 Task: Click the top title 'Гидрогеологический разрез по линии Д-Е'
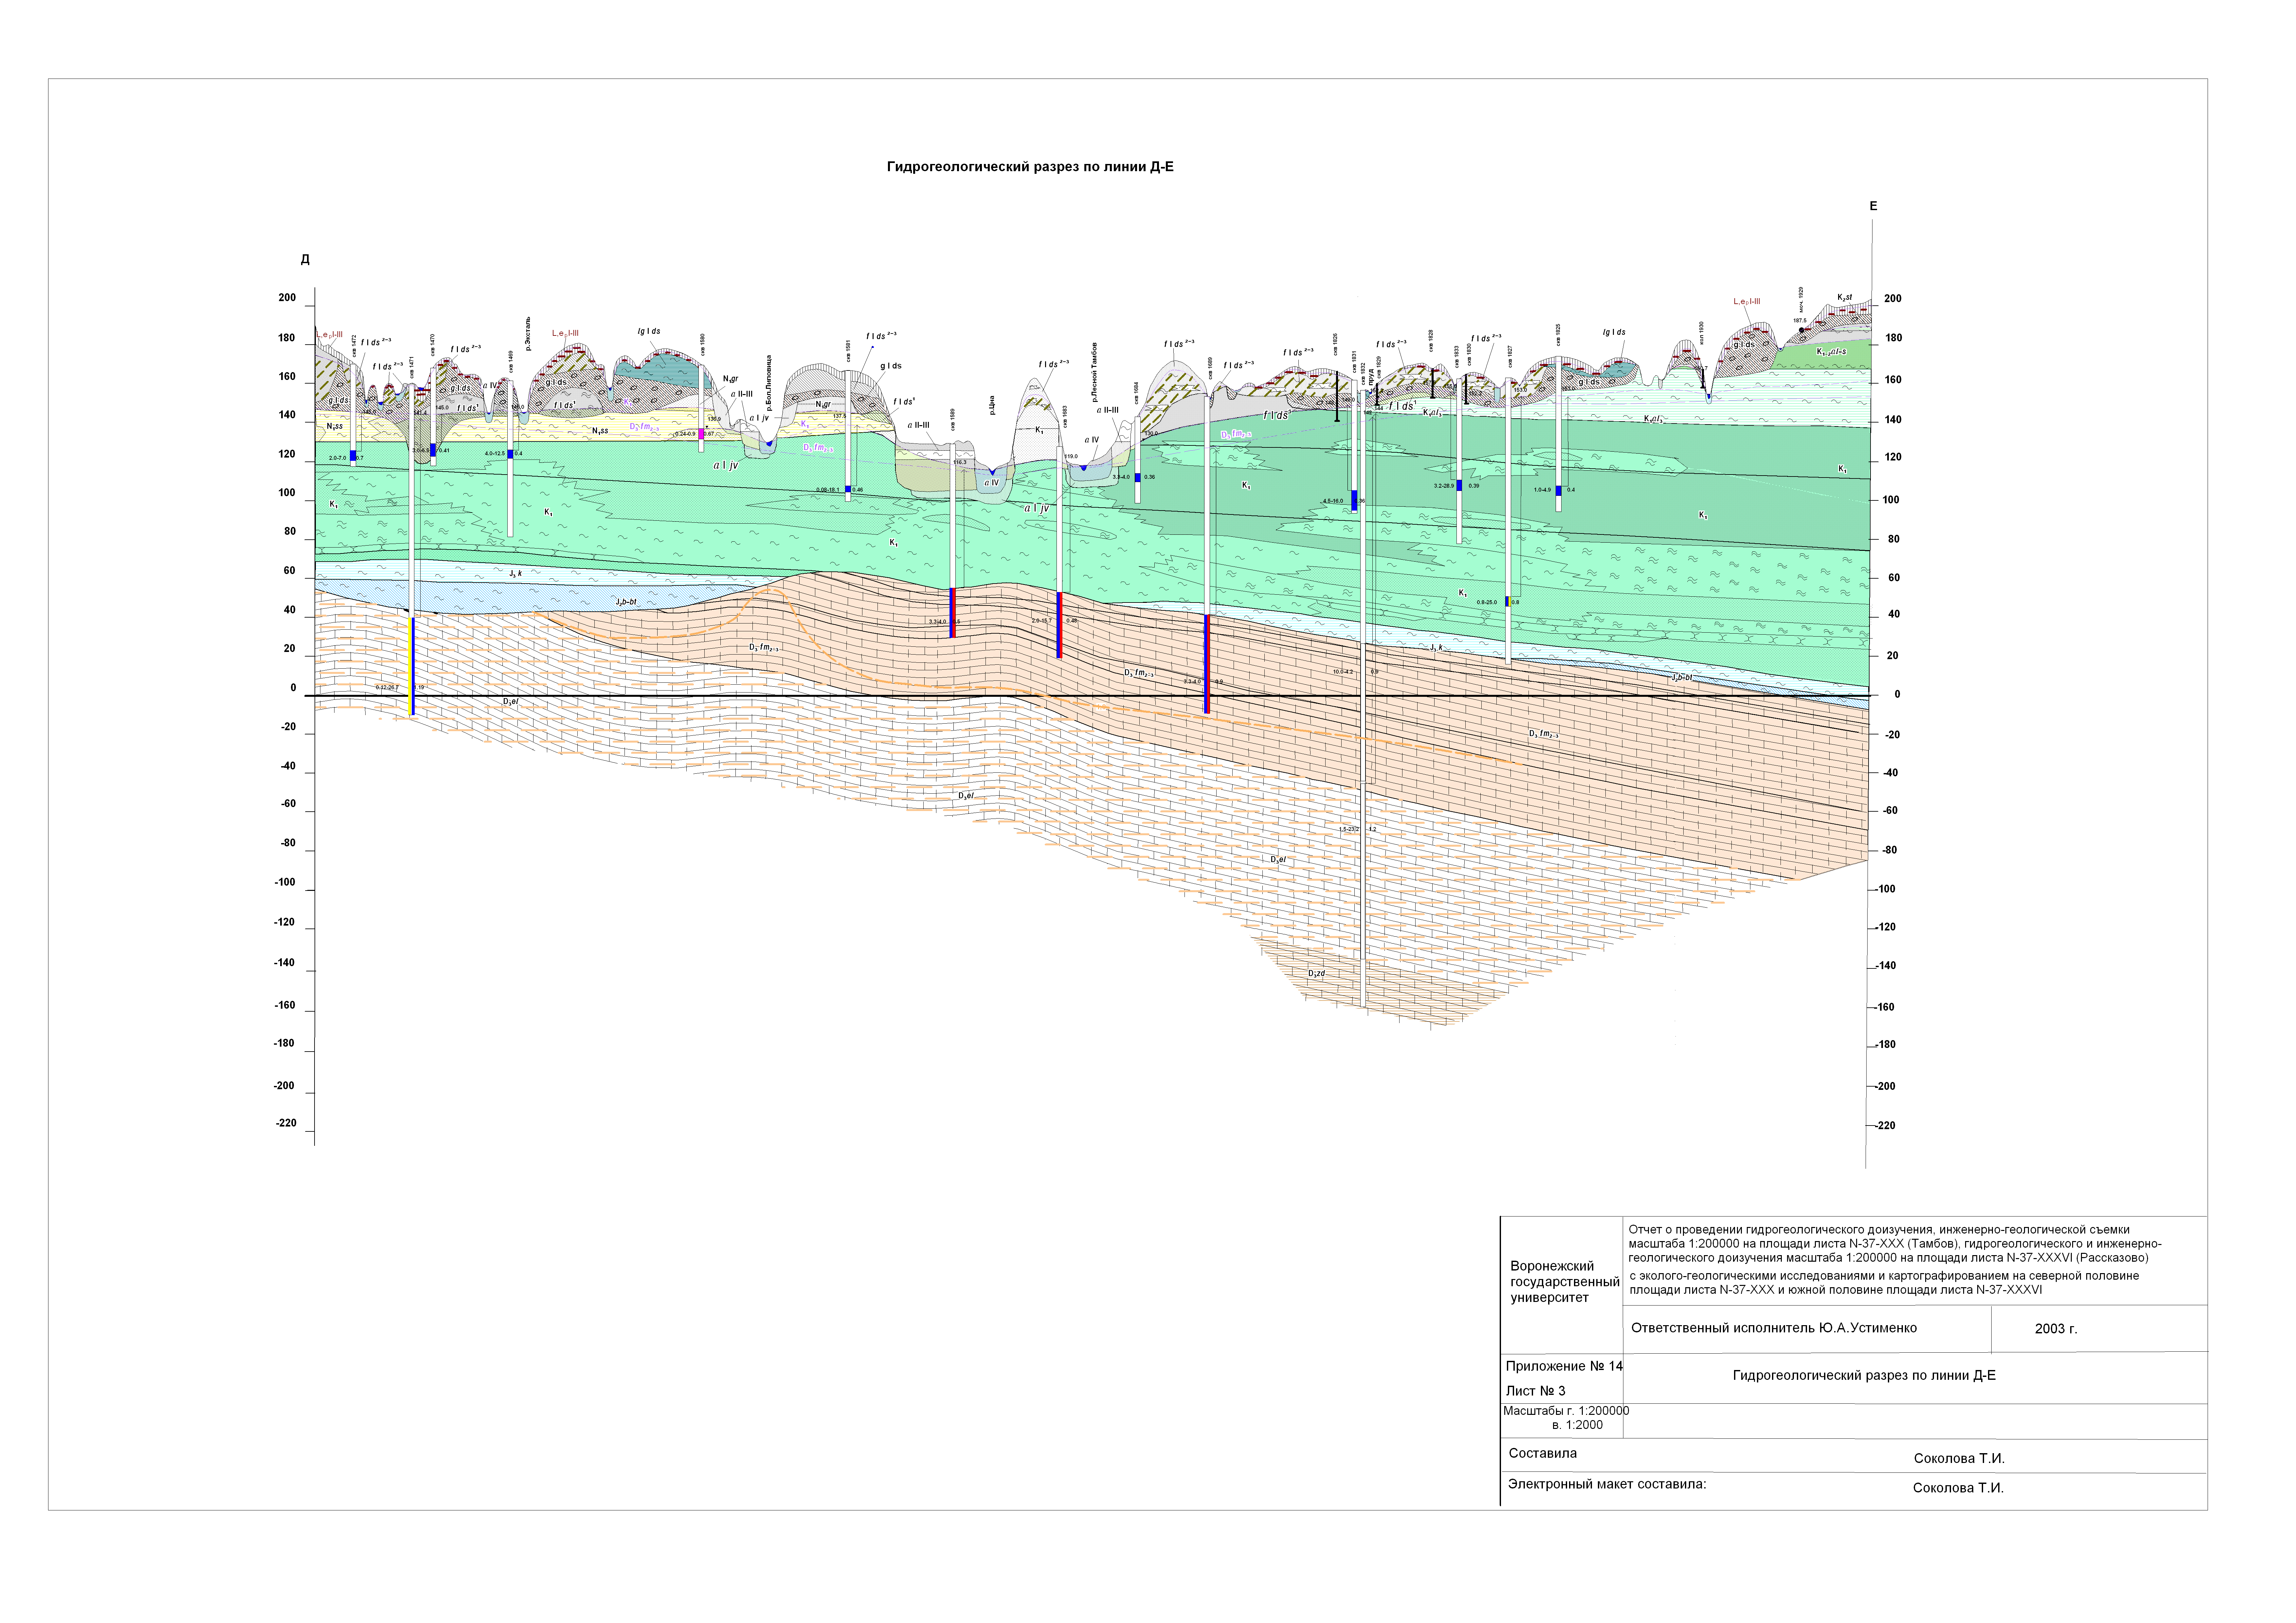(x=1030, y=167)
